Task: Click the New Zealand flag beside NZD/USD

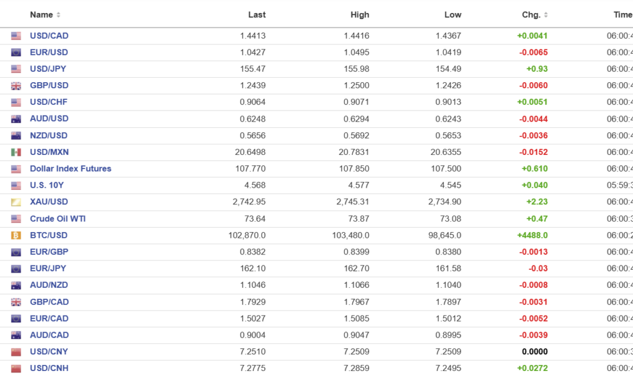Action: coord(16,136)
